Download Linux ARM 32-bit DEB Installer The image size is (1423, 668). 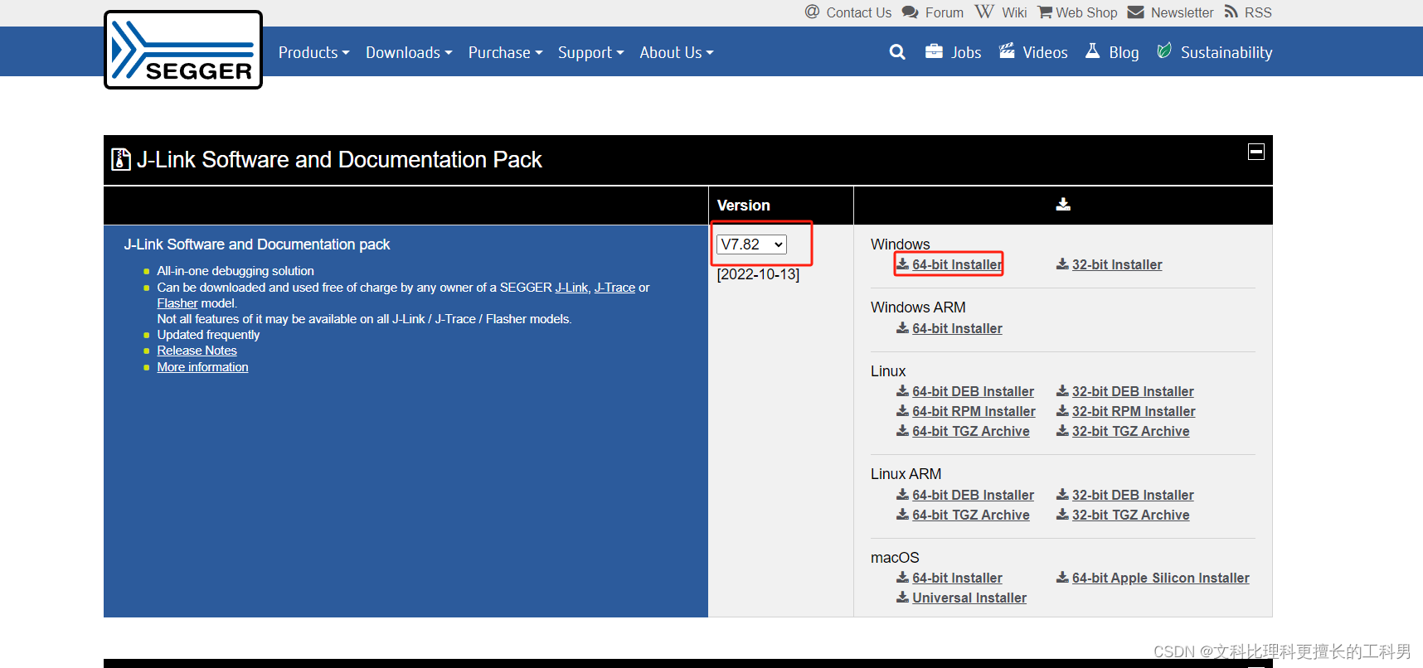1133,495
